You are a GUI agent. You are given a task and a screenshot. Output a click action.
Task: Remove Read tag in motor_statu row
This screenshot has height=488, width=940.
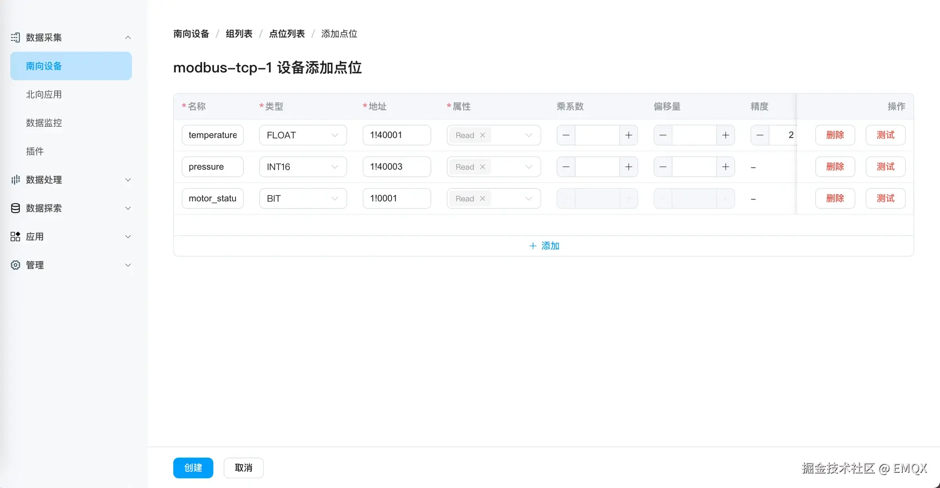pos(482,198)
